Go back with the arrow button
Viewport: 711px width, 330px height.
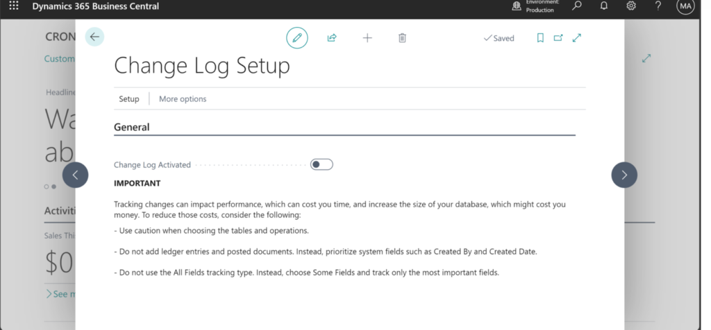click(94, 37)
